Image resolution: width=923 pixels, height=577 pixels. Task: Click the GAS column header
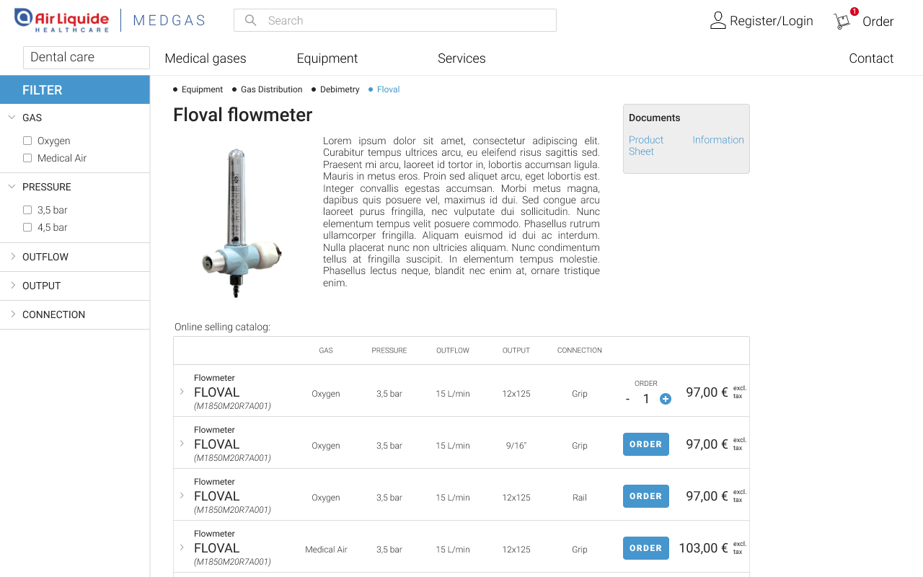326,351
